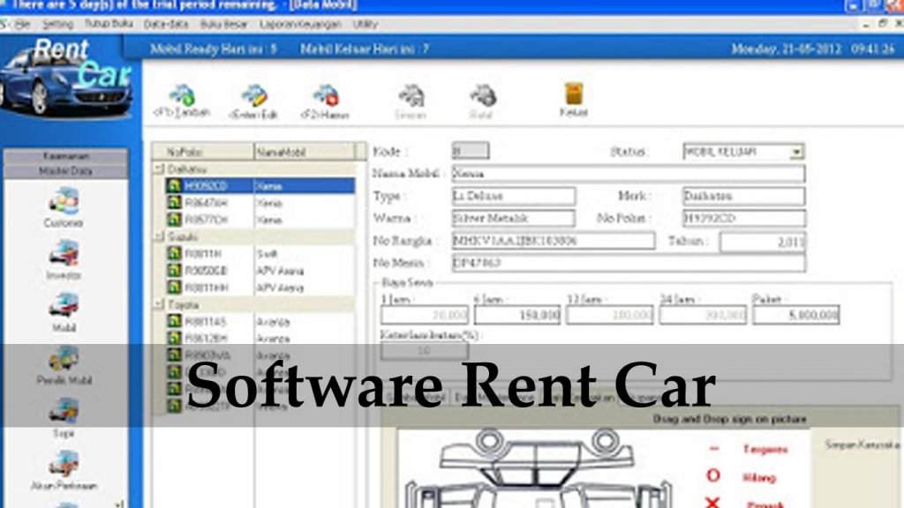This screenshot has width=904, height=508.
Task: Collapse the Suzuki group
Action: [159, 236]
